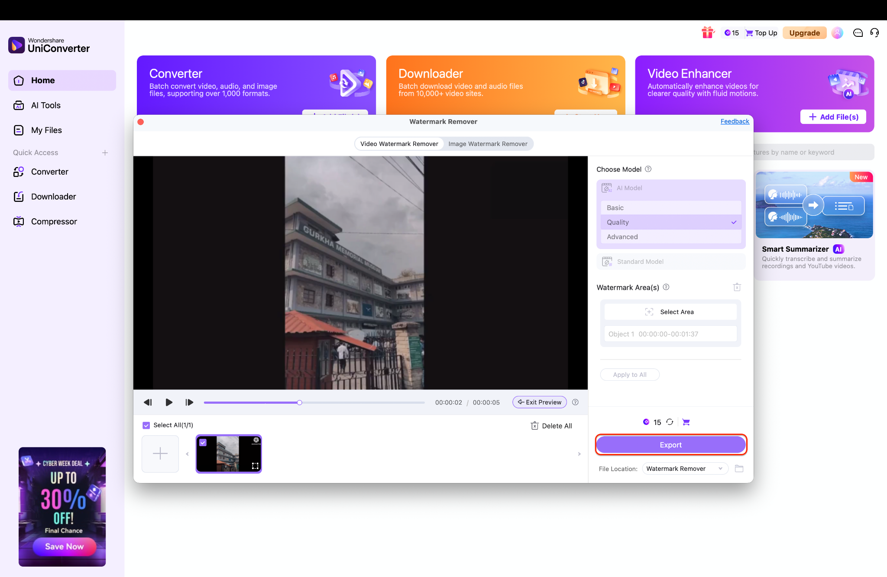Open AI Tools from the sidebar

tap(45, 105)
